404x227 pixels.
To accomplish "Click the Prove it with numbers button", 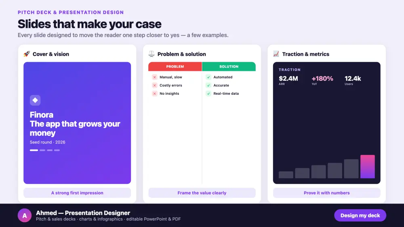I will pyautogui.click(x=327, y=193).
